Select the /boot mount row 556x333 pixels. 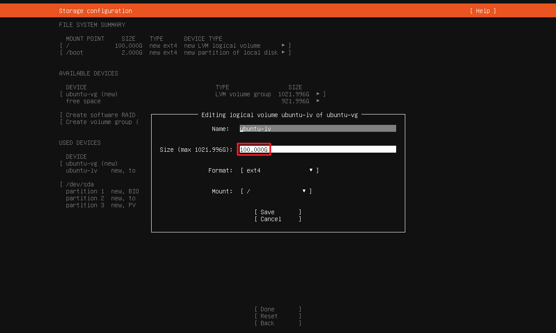click(x=175, y=52)
